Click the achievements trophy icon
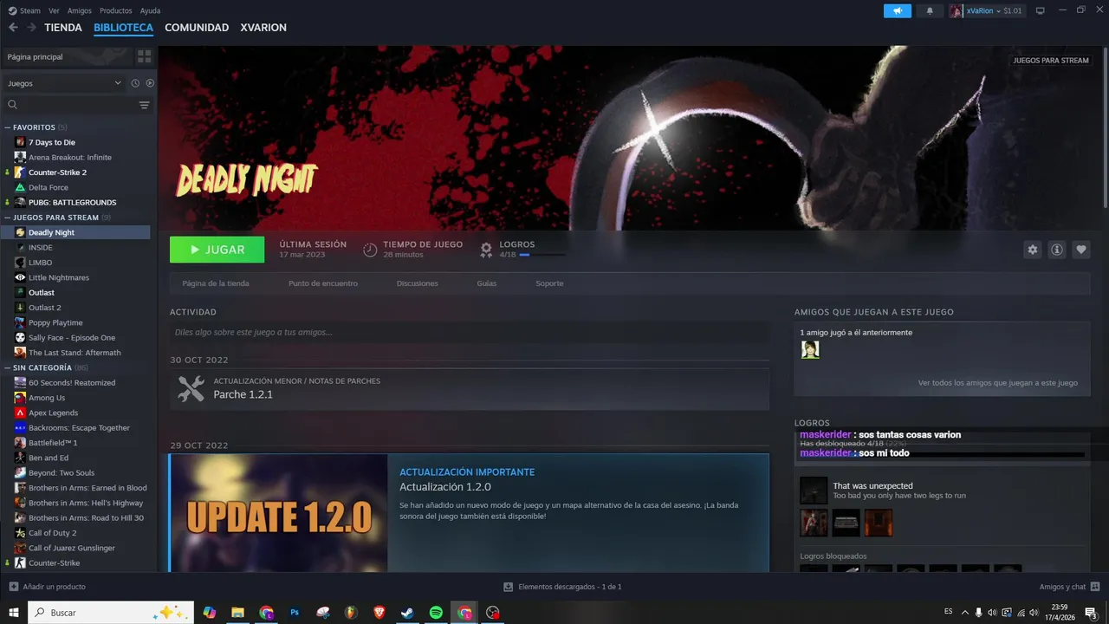The width and height of the screenshot is (1109, 624). [486, 250]
